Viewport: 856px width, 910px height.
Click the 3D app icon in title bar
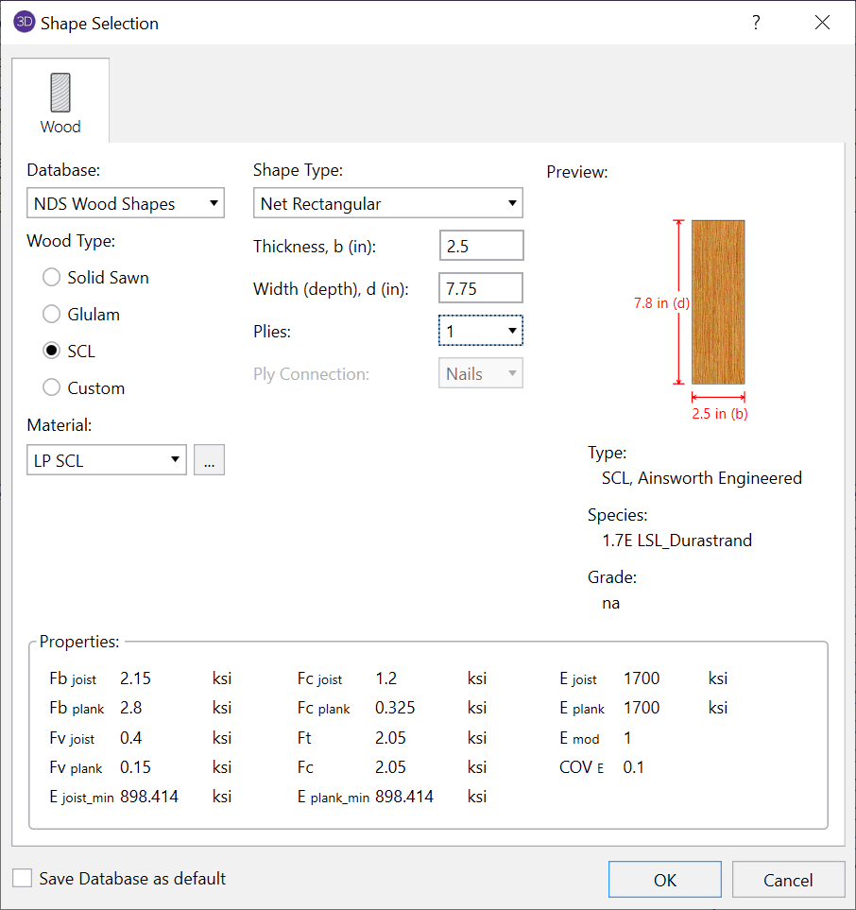tap(23, 23)
